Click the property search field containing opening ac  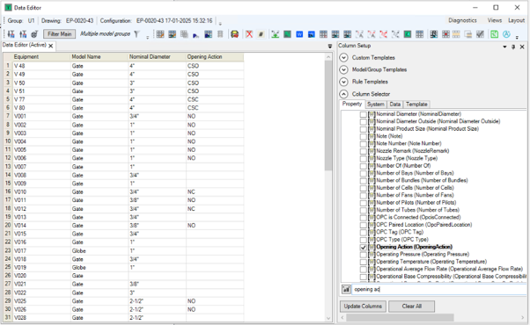pyautogui.click(x=438, y=289)
